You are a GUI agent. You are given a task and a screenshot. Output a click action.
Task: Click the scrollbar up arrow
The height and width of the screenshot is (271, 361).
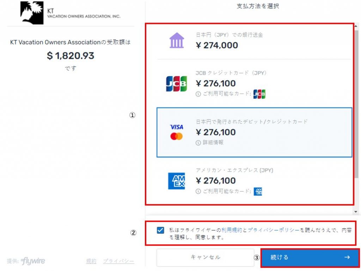356,26
